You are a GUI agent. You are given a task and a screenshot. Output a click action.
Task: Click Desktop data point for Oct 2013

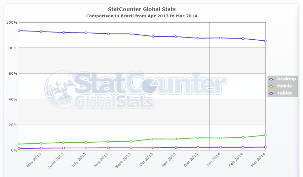[x=153, y=36]
